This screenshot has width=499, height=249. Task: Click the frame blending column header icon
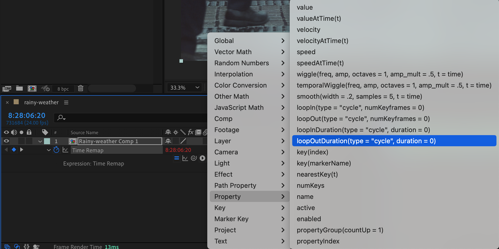point(198,132)
